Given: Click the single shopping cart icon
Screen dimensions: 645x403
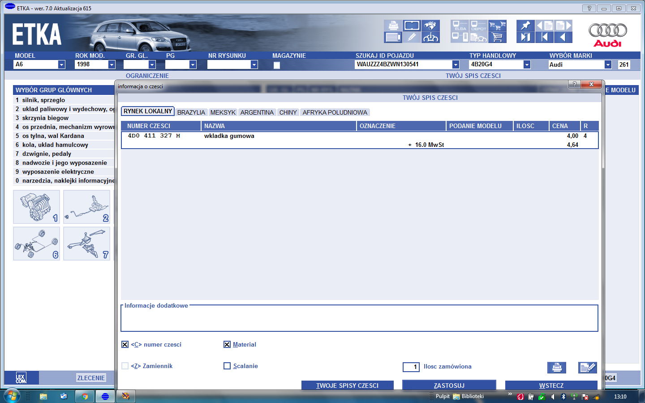Looking at the screenshot, I should [497, 37].
